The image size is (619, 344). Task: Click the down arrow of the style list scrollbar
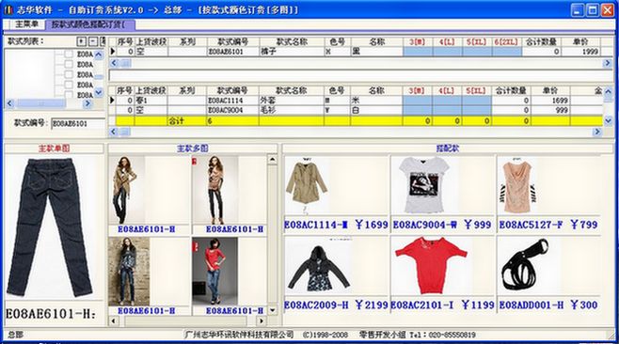coord(99,93)
